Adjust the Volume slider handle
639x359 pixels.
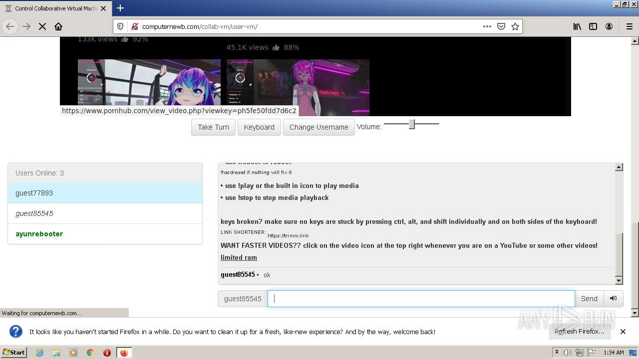coord(412,124)
